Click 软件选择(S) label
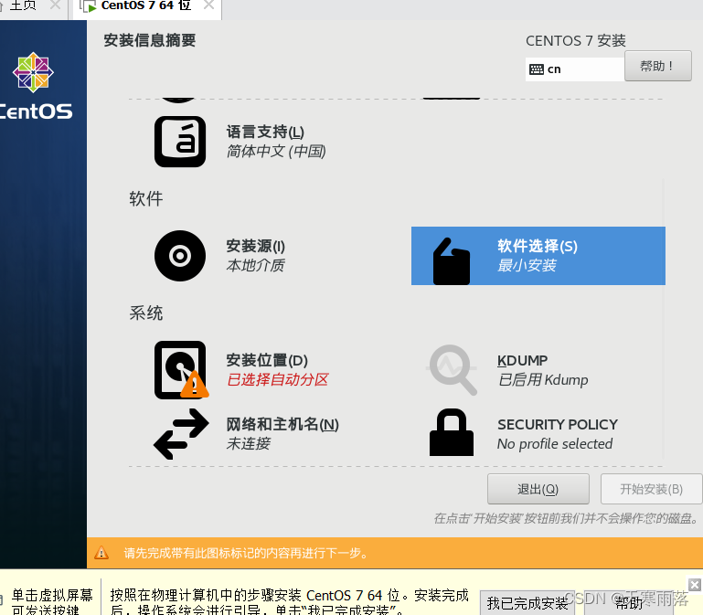Image resolution: width=703 pixels, height=615 pixels. [x=538, y=246]
